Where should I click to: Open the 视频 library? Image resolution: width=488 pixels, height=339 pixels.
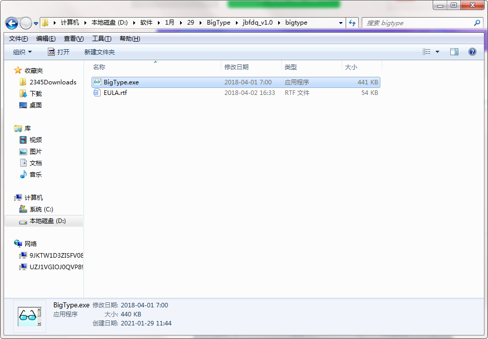click(x=36, y=140)
